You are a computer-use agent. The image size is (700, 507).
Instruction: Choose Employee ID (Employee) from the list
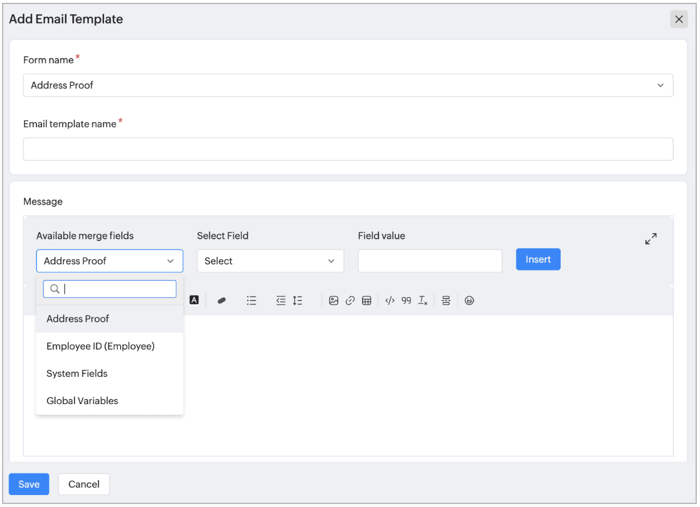click(101, 346)
